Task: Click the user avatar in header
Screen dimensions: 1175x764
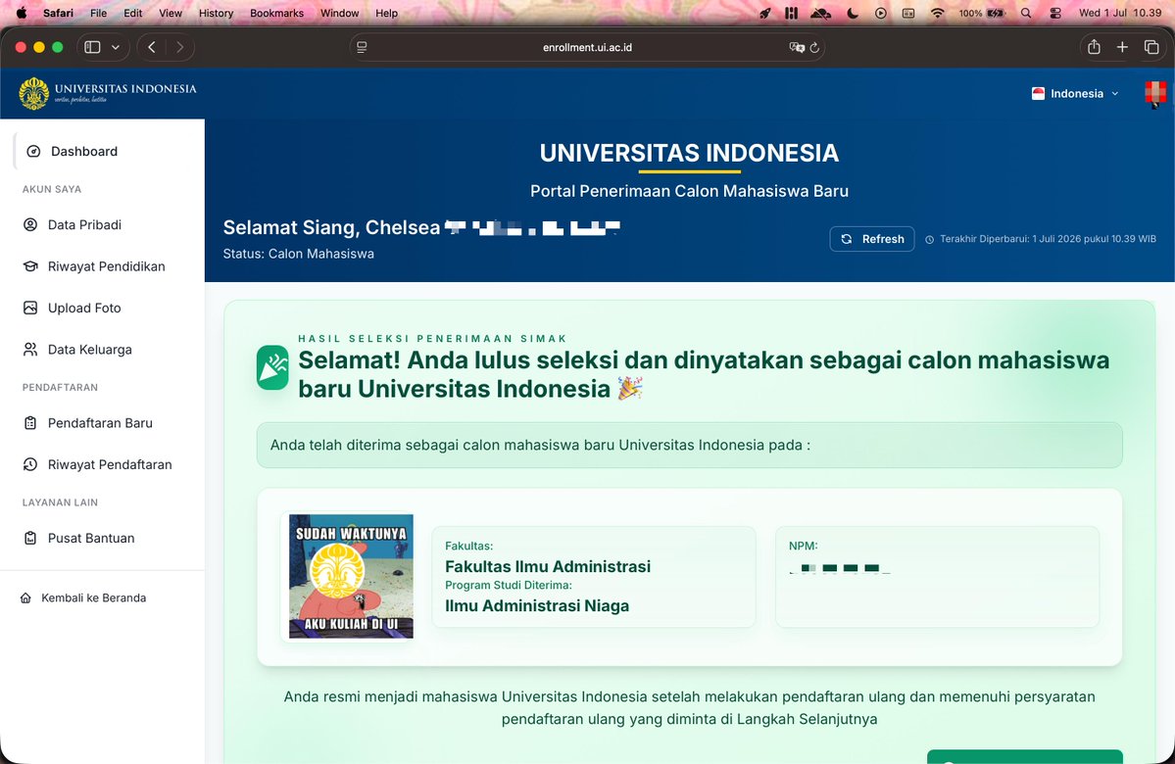Action: click(x=1154, y=93)
